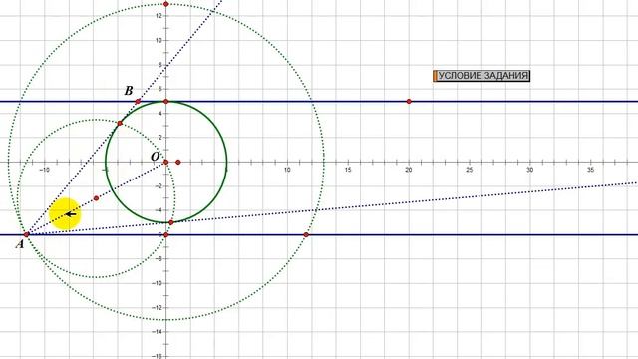638x359 pixels.
Task: Select point A on the lower line
Action: 27,235
